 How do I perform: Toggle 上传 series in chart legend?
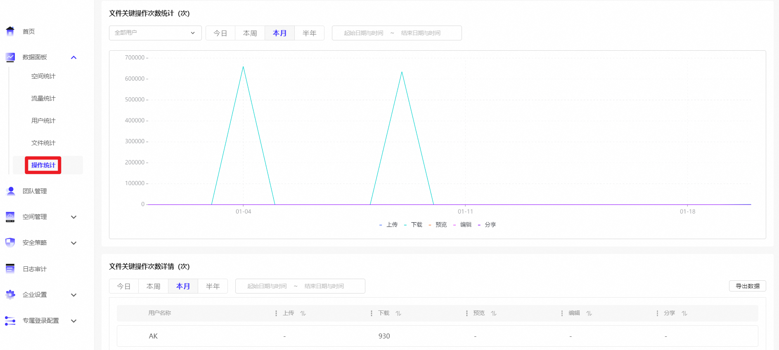[x=388, y=225]
